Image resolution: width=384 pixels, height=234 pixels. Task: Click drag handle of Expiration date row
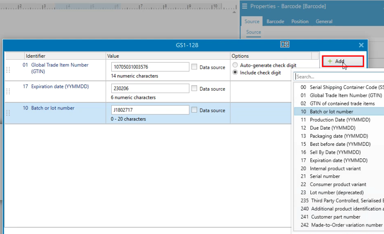tap(8, 92)
